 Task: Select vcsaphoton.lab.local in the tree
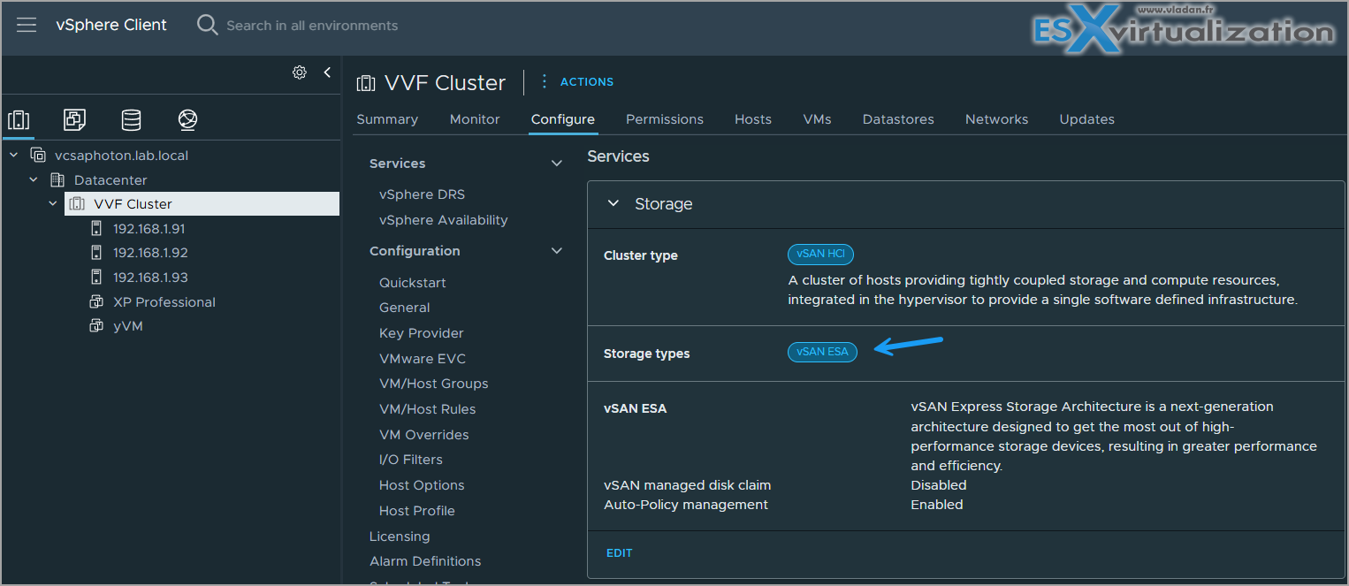pyautogui.click(x=121, y=156)
